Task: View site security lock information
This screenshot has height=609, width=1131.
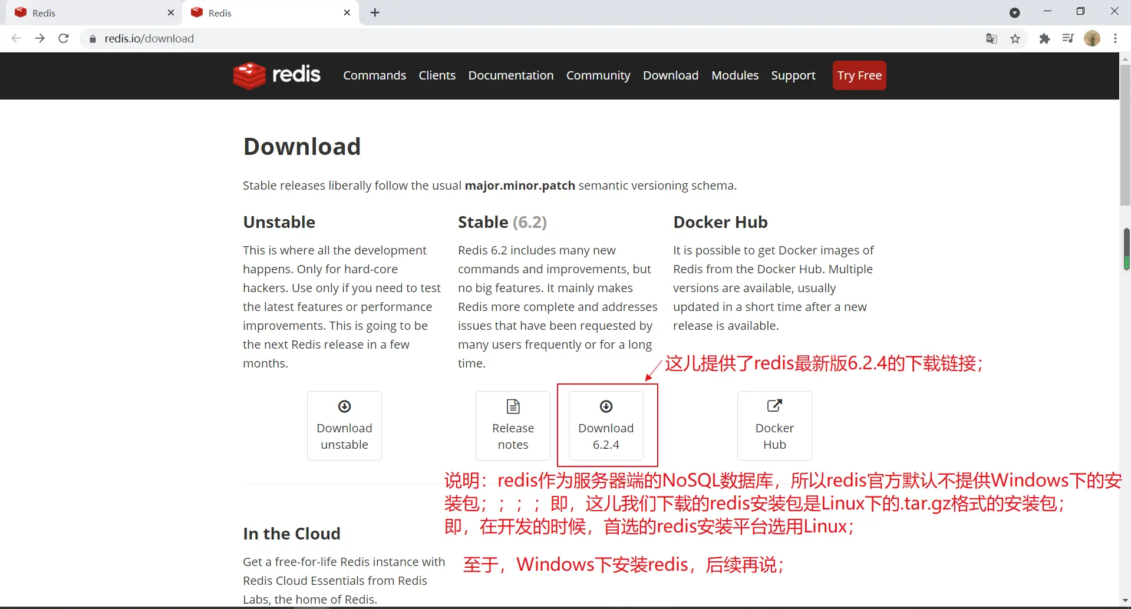Action: click(92, 39)
